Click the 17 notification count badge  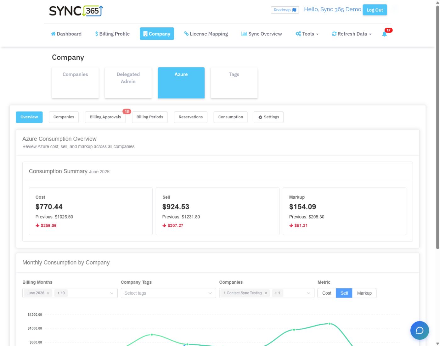pos(388,30)
